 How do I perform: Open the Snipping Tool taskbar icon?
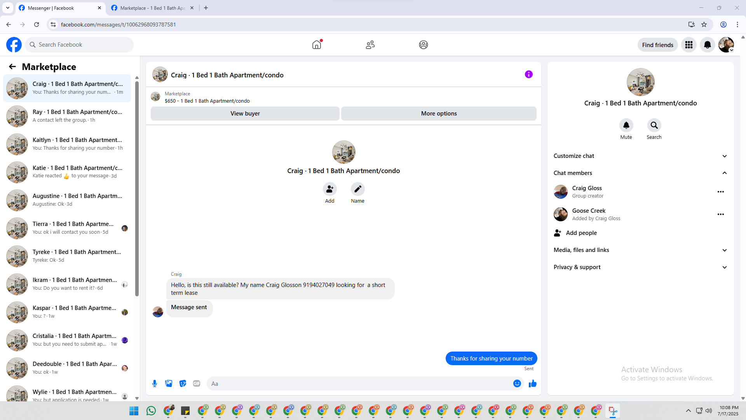[613, 411]
